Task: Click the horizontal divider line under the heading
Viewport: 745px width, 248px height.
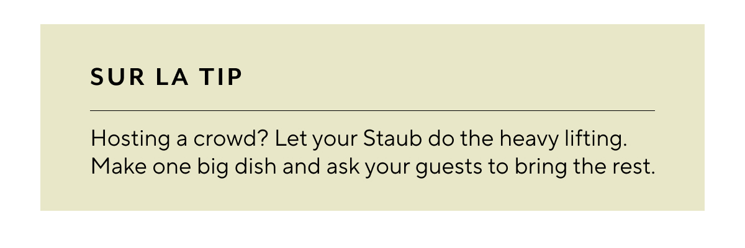Action: click(x=372, y=110)
